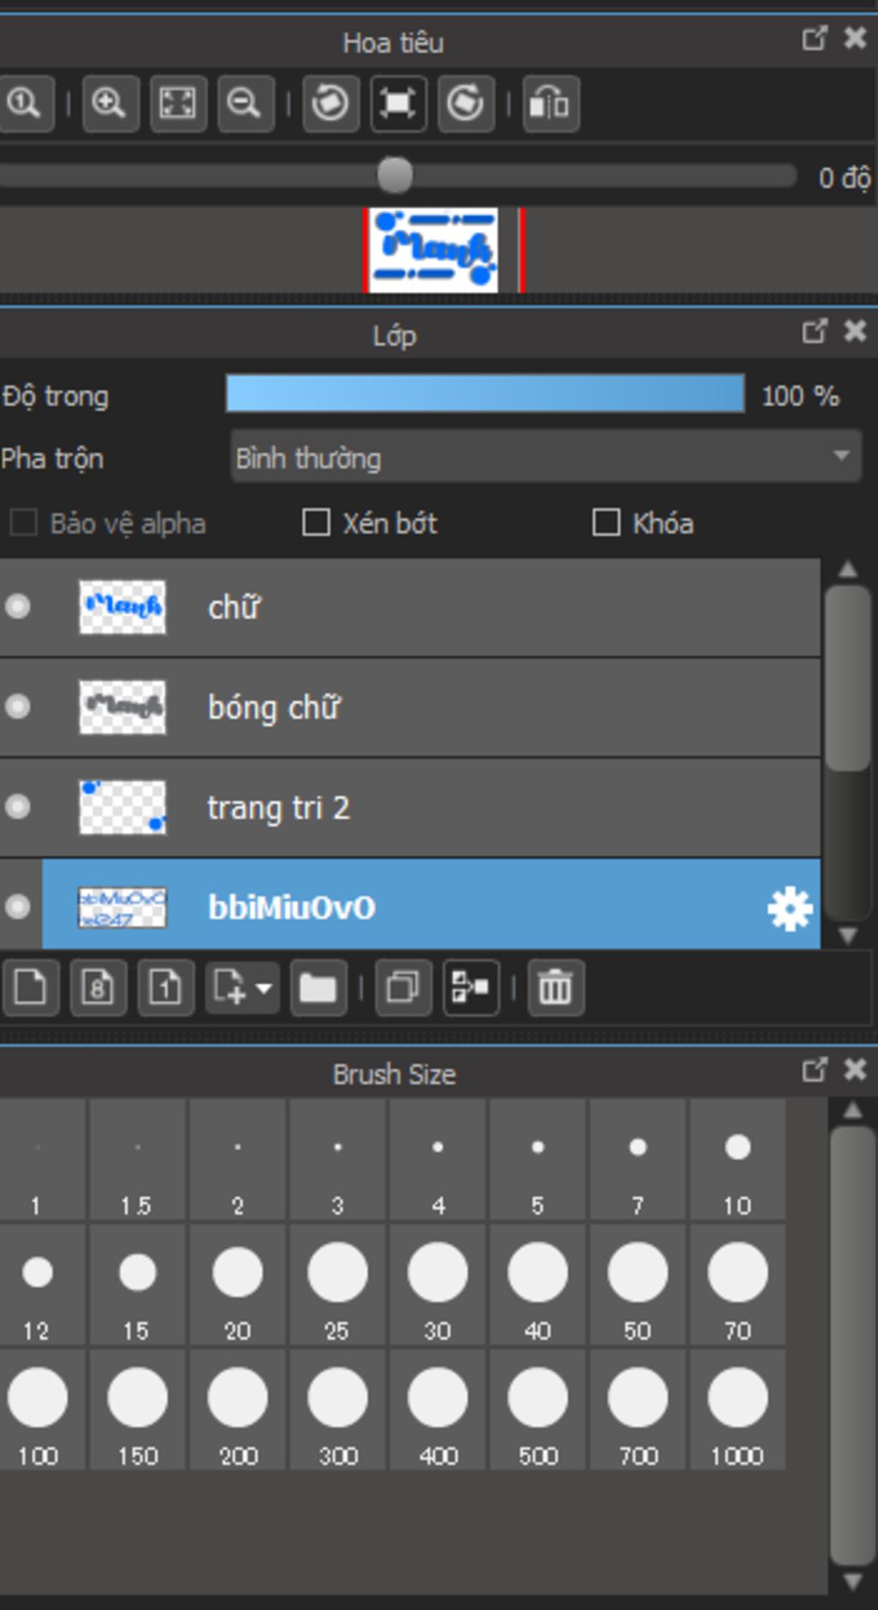Fit canvas to window in navigator
Viewport: 878px width, 1610px height.
pyautogui.click(x=177, y=104)
